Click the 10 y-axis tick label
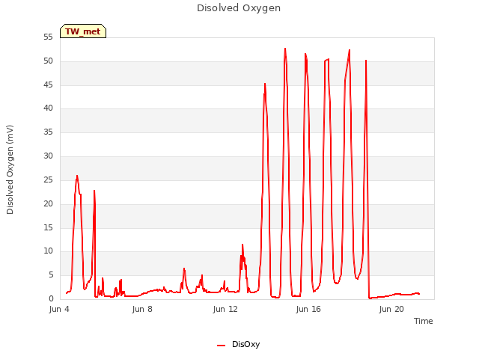 tap(48, 251)
